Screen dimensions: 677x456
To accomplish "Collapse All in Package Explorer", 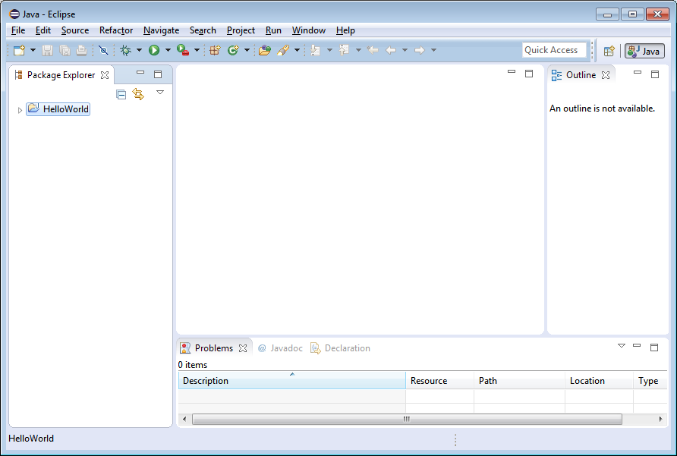I will pos(121,94).
